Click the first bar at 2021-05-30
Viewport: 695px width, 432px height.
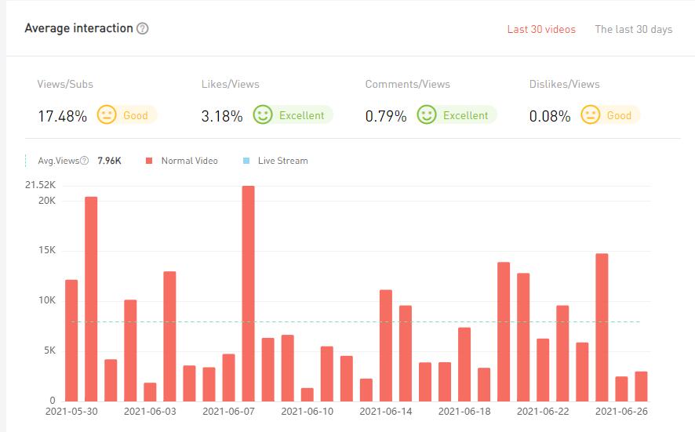71,339
